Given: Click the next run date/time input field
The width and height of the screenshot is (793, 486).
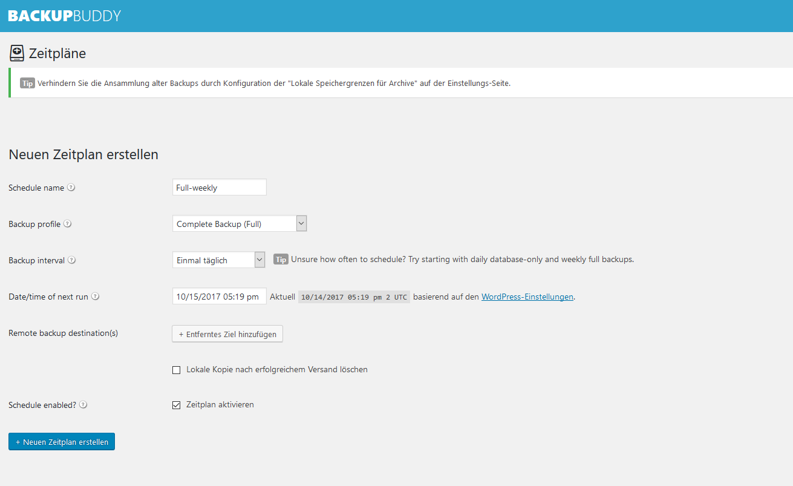Looking at the screenshot, I should tap(219, 297).
